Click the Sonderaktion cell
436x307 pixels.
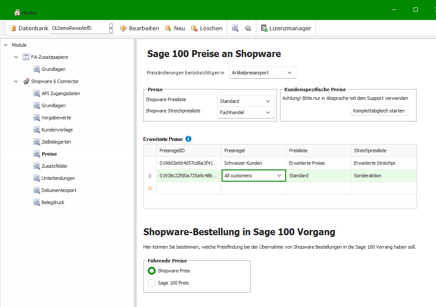pos(384,176)
